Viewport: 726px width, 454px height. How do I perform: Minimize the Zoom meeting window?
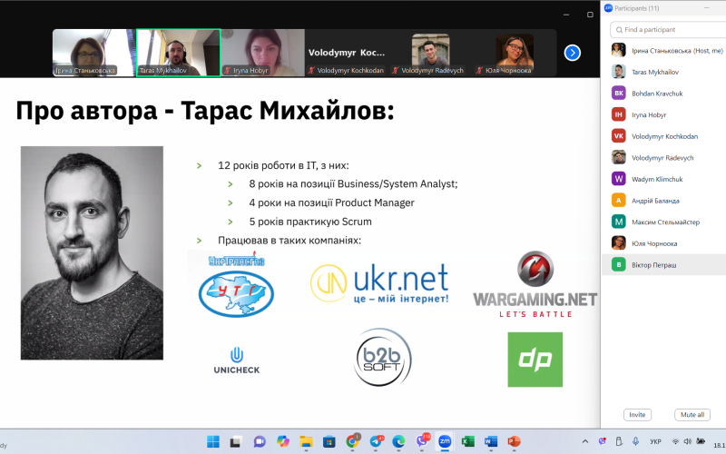pyautogui.click(x=565, y=15)
